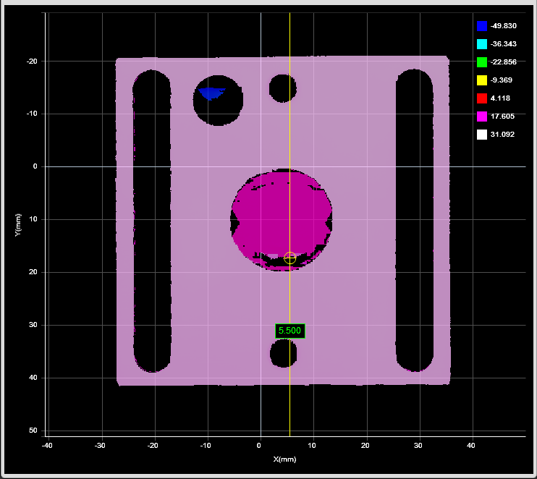Viewport: 537px width, 479px height.
Task: Click the 31.092 legend value text
Action: 502,135
